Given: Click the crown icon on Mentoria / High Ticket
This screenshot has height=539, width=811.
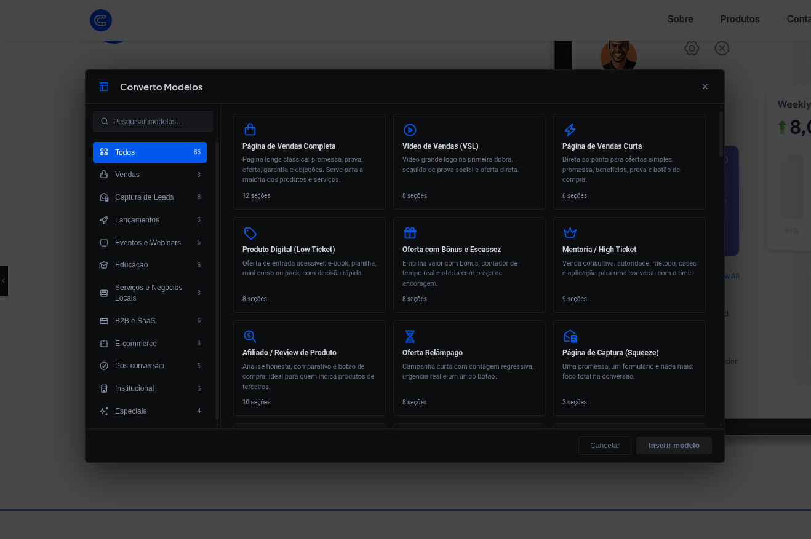Looking at the screenshot, I should tap(570, 233).
